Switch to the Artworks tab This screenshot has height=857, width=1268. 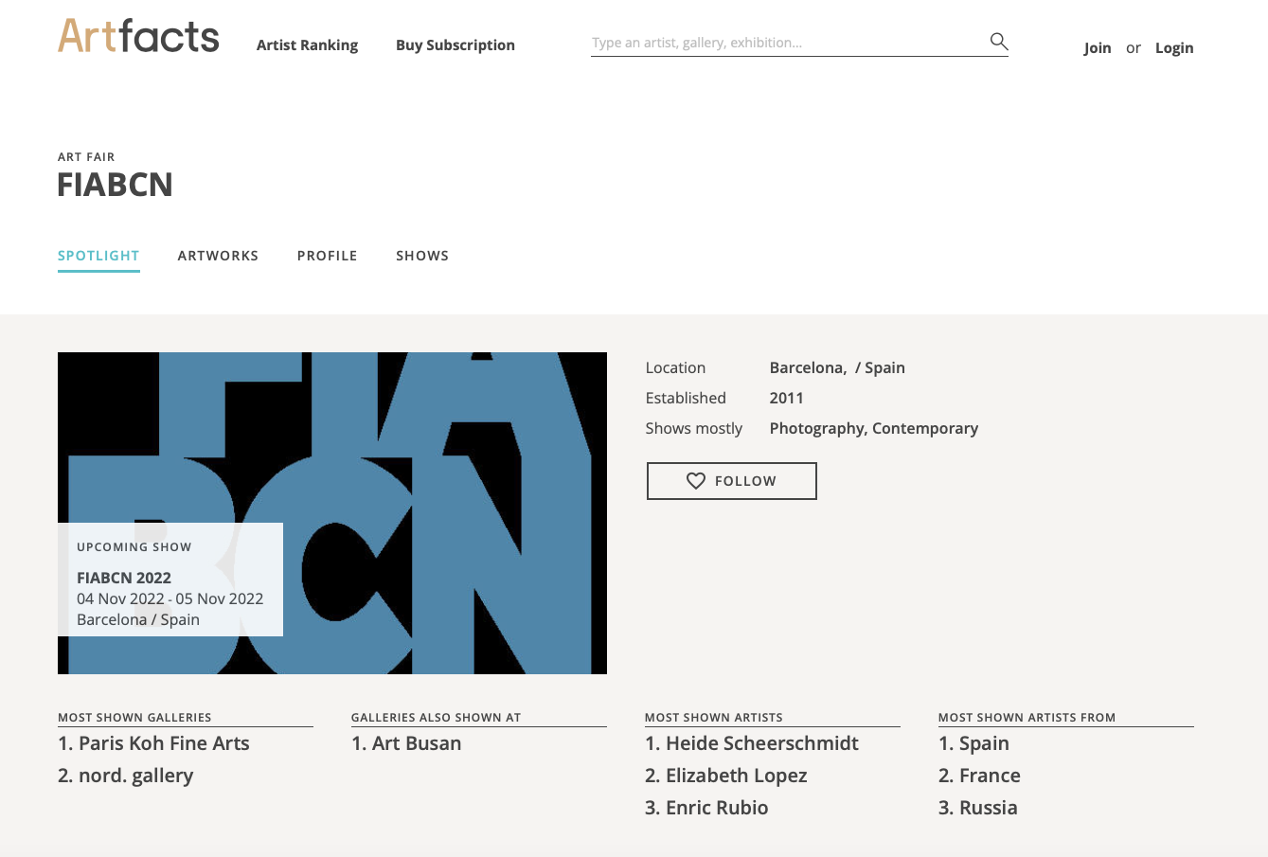coord(218,256)
